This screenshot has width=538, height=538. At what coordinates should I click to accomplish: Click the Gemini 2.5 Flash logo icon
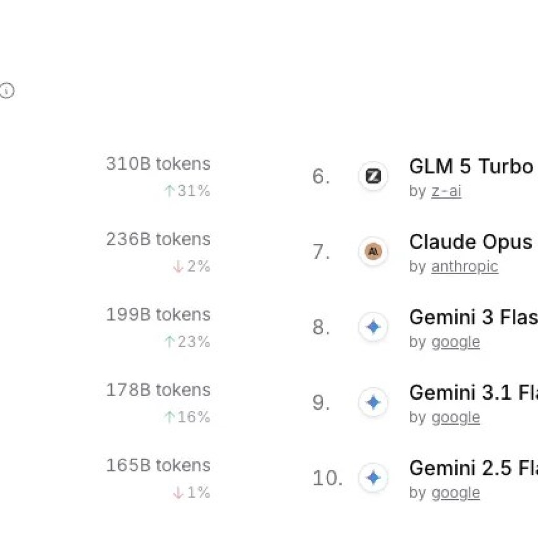point(373,478)
